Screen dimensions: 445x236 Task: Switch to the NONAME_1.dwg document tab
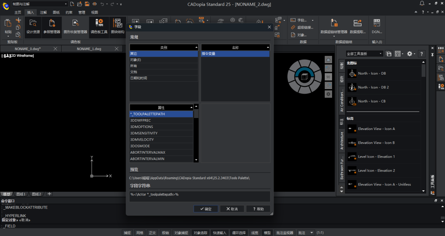89,49
